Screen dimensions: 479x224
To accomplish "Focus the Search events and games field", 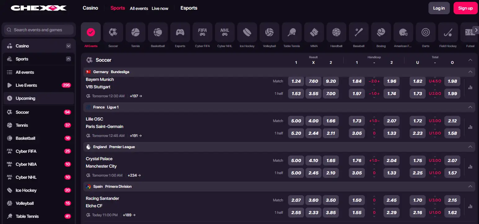I will coord(39,30).
